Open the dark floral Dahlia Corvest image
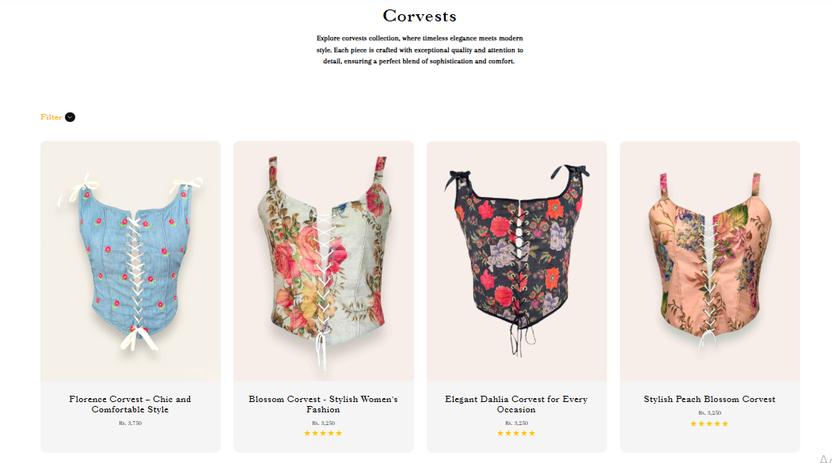 coord(517,261)
